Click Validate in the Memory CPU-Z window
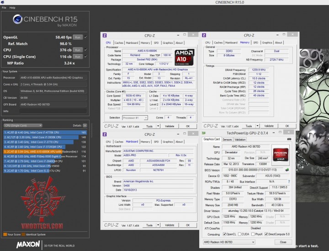329x251 pixels. click(x=269, y=126)
